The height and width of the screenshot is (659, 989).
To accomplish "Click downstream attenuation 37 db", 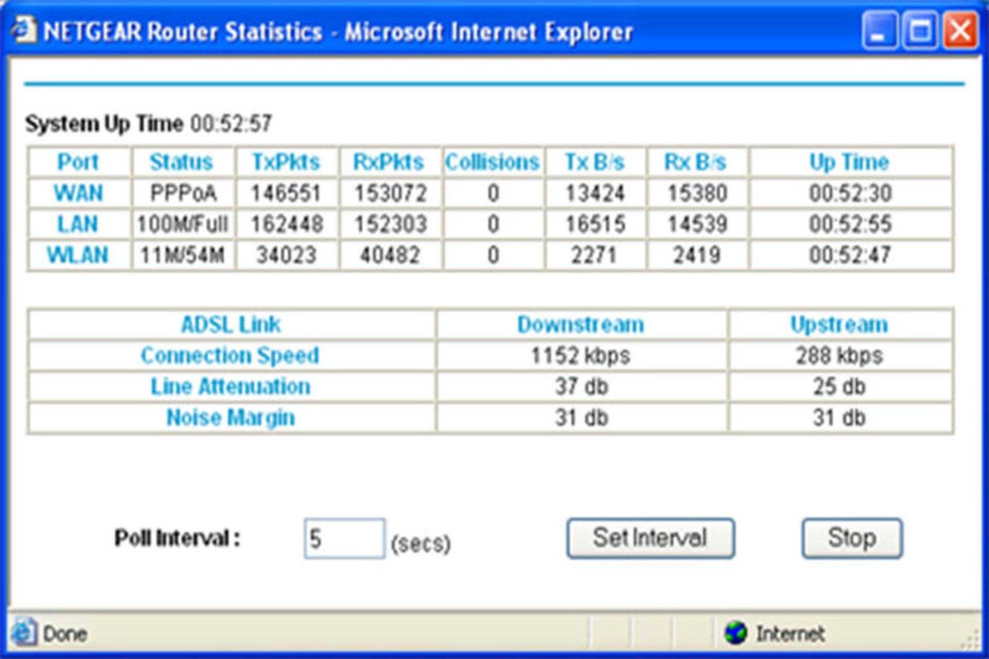I will (x=582, y=387).
